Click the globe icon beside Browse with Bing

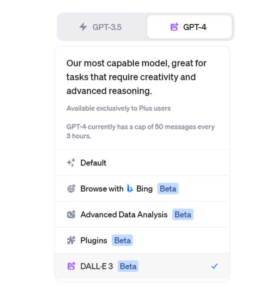point(71,189)
